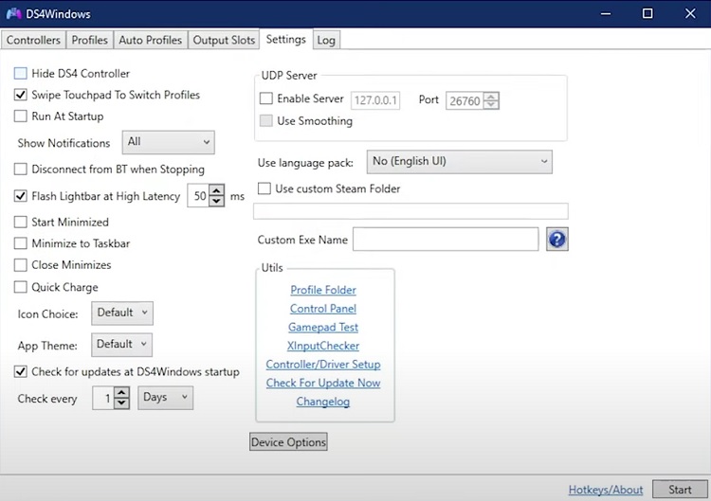
Task: Toggle Flash Lightbar at High Latency
Action: coord(21,196)
